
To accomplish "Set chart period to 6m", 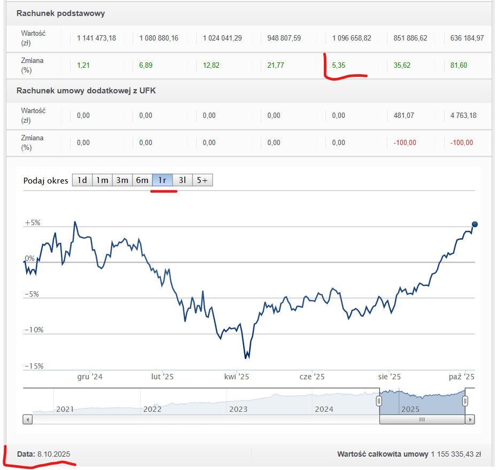I will pos(142,180).
